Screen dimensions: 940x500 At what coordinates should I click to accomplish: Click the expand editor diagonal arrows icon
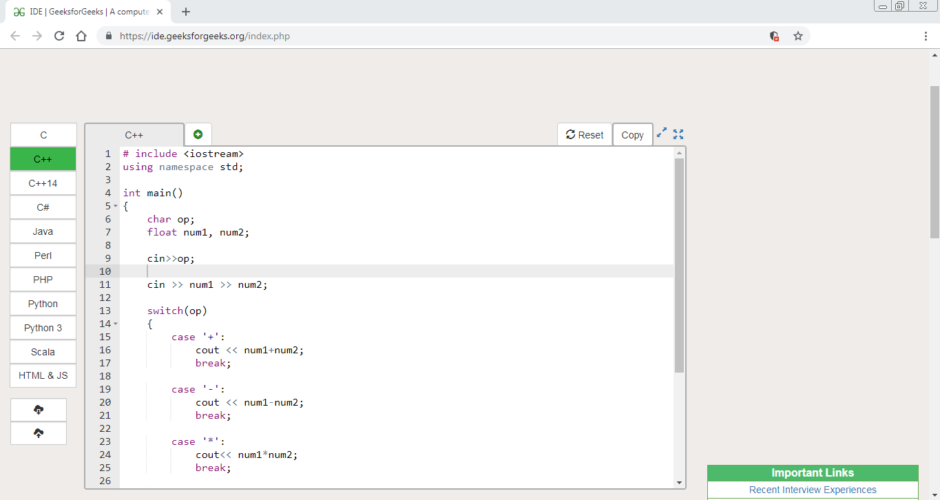[x=662, y=133]
